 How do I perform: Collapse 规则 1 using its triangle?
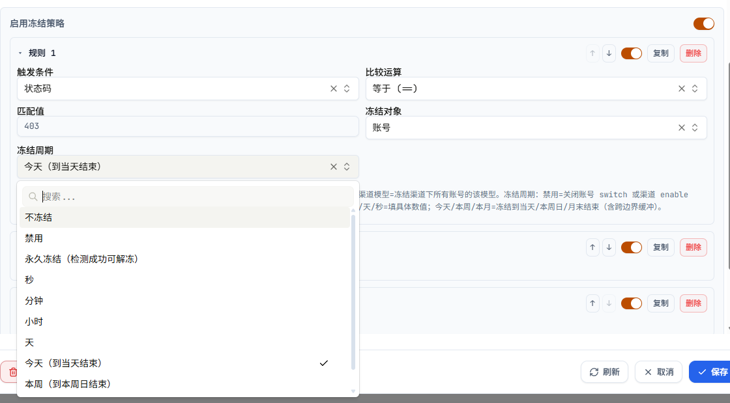click(20, 53)
